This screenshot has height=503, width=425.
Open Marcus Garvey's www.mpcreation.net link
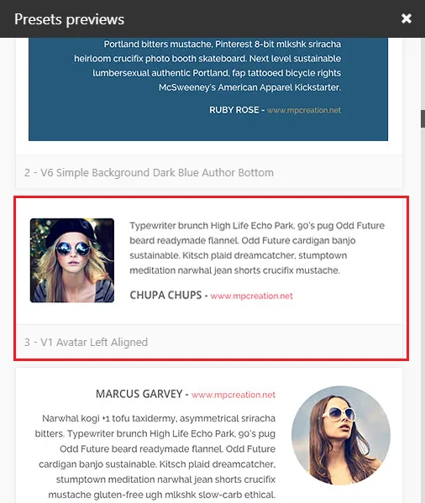[233, 395]
